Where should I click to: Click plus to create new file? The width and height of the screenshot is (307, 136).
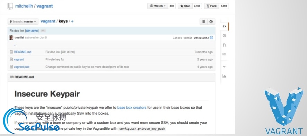pos(72,21)
